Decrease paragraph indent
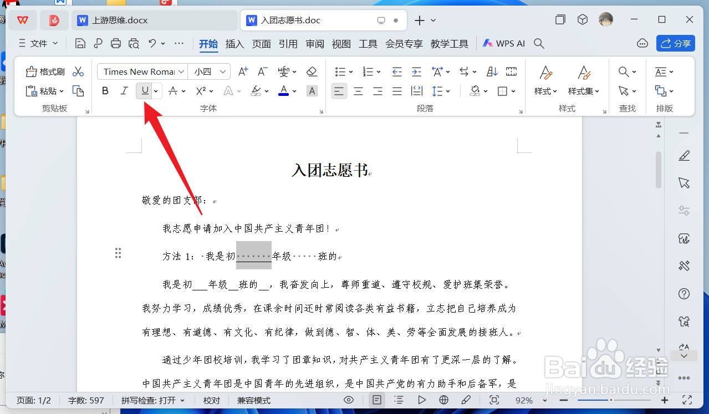The image size is (709, 414). tap(396, 71)
